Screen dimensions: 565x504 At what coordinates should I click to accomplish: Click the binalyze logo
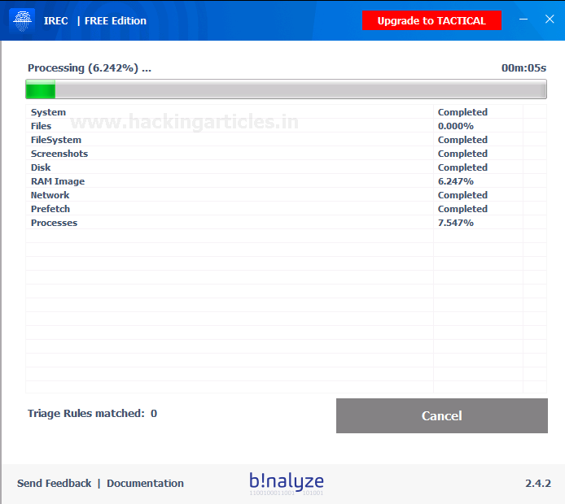(287, 484)
